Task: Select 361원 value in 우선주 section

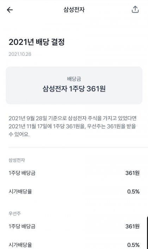Action: (132, 226)
